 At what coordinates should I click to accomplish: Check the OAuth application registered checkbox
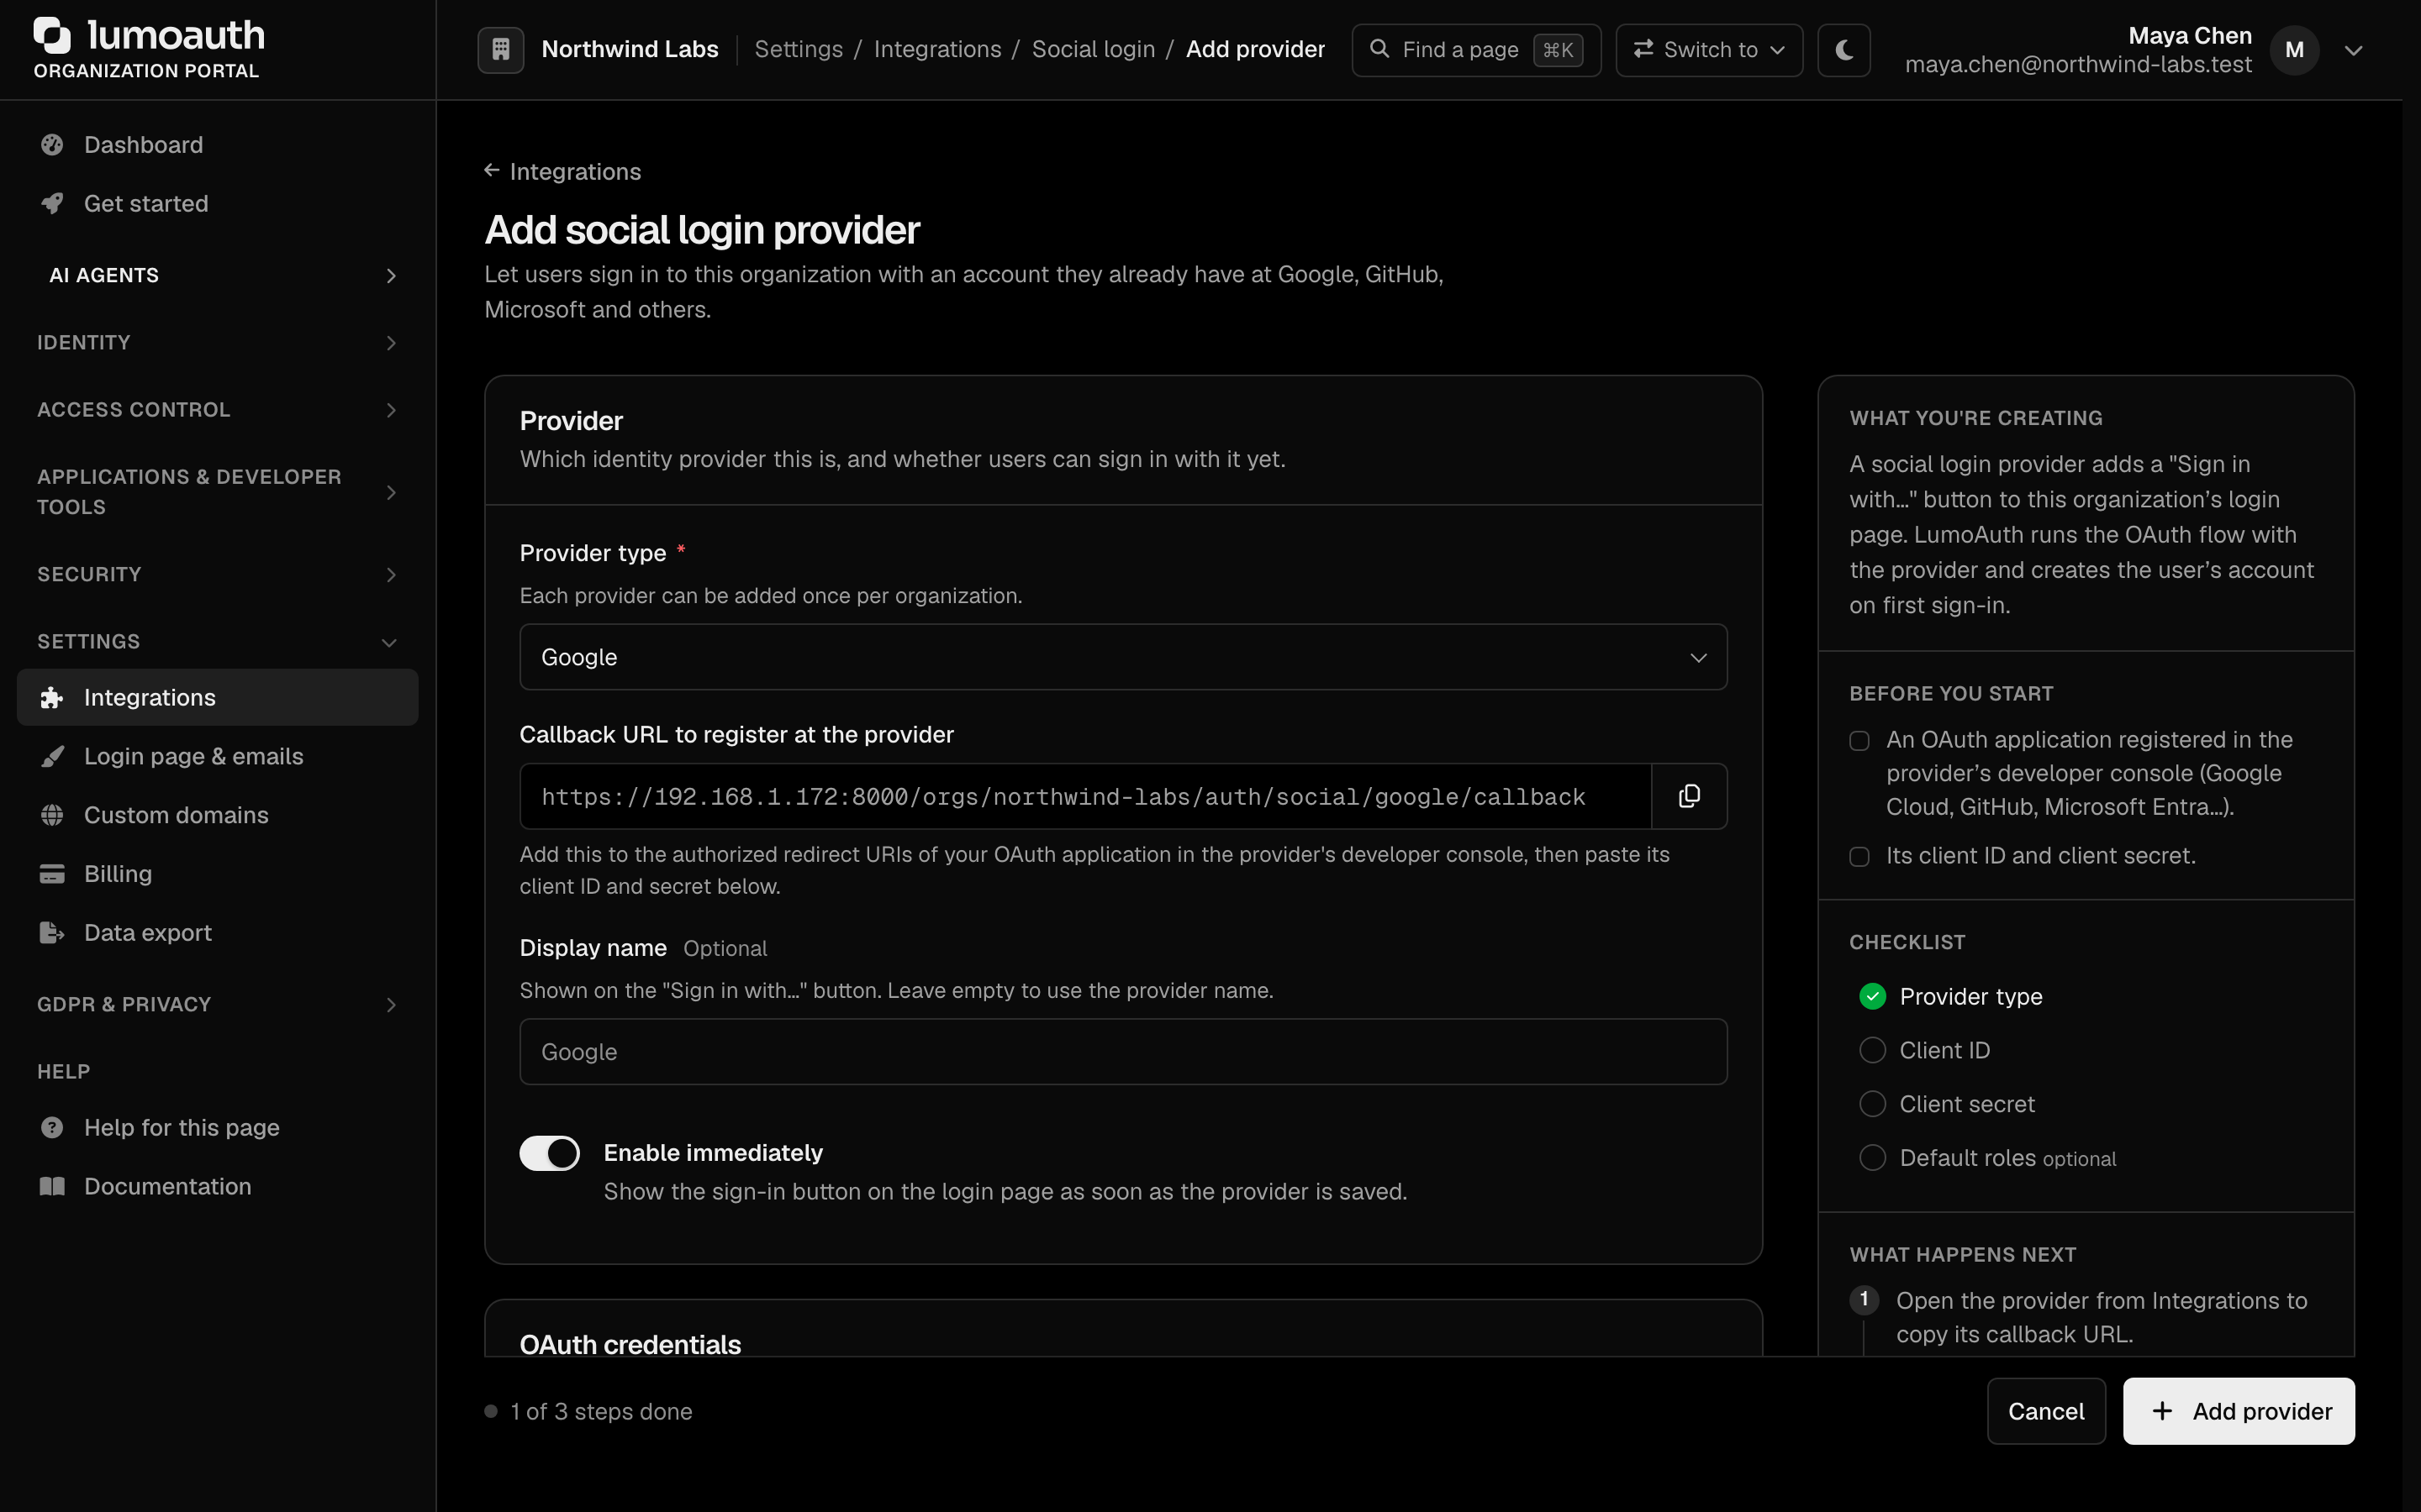(1859, 741)
